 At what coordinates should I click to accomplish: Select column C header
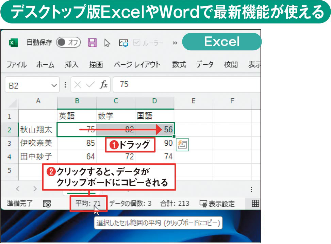116,101
